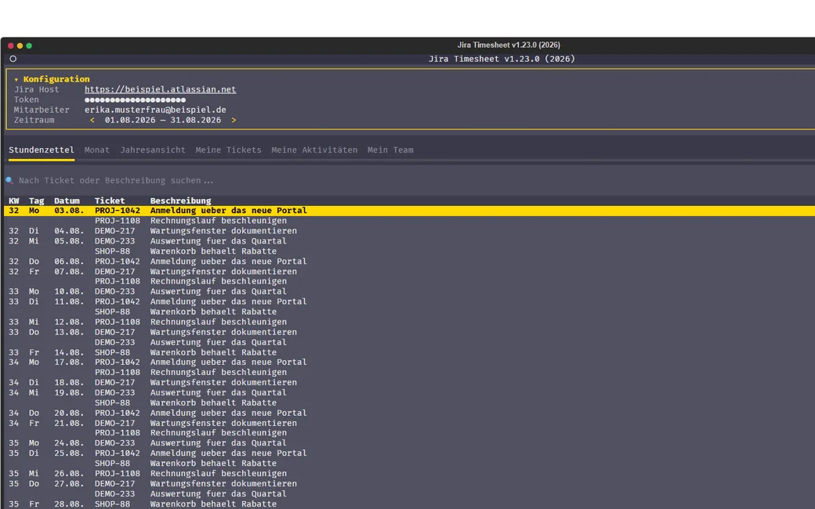Click the description in the 13.08. row

223,332
